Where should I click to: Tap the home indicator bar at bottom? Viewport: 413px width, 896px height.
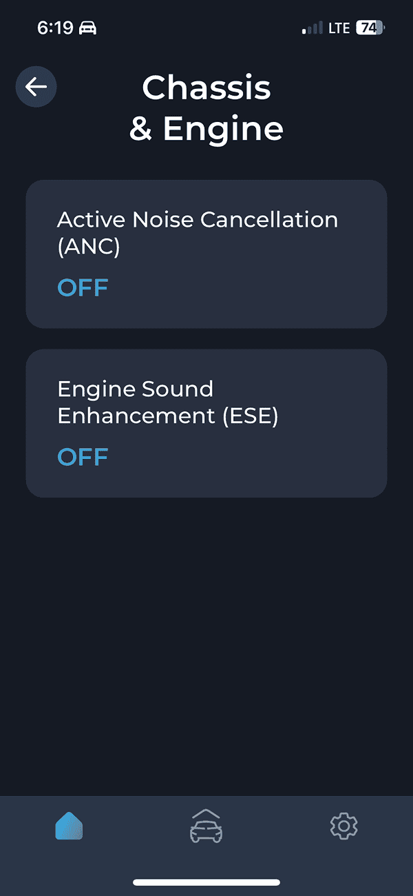206,882
